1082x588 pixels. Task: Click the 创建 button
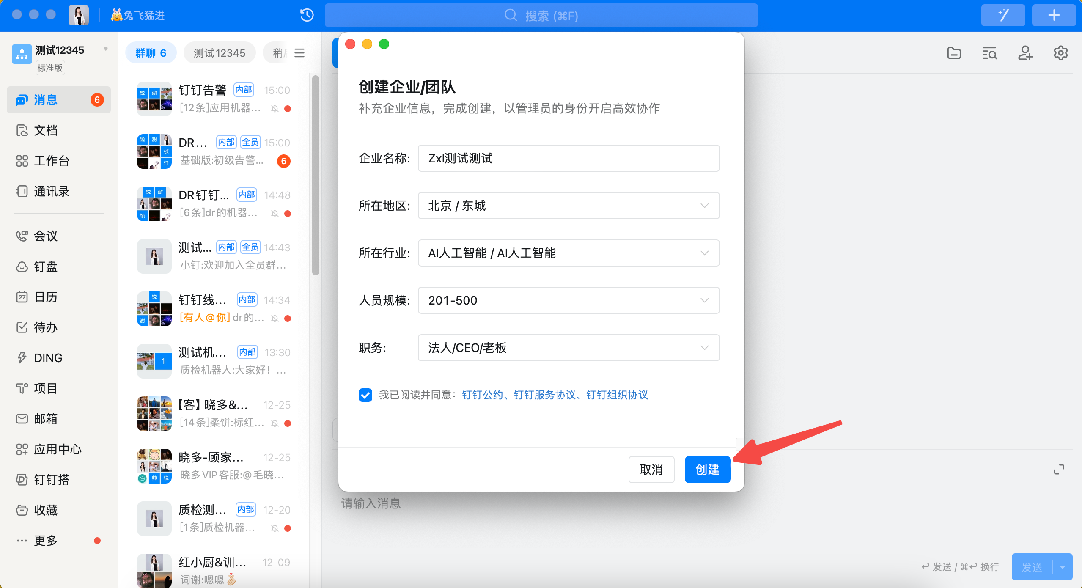coord(708,470)
